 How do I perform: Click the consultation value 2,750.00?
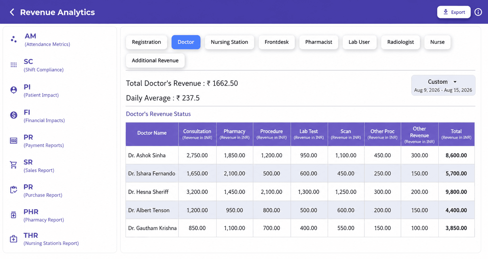point(197,155)
